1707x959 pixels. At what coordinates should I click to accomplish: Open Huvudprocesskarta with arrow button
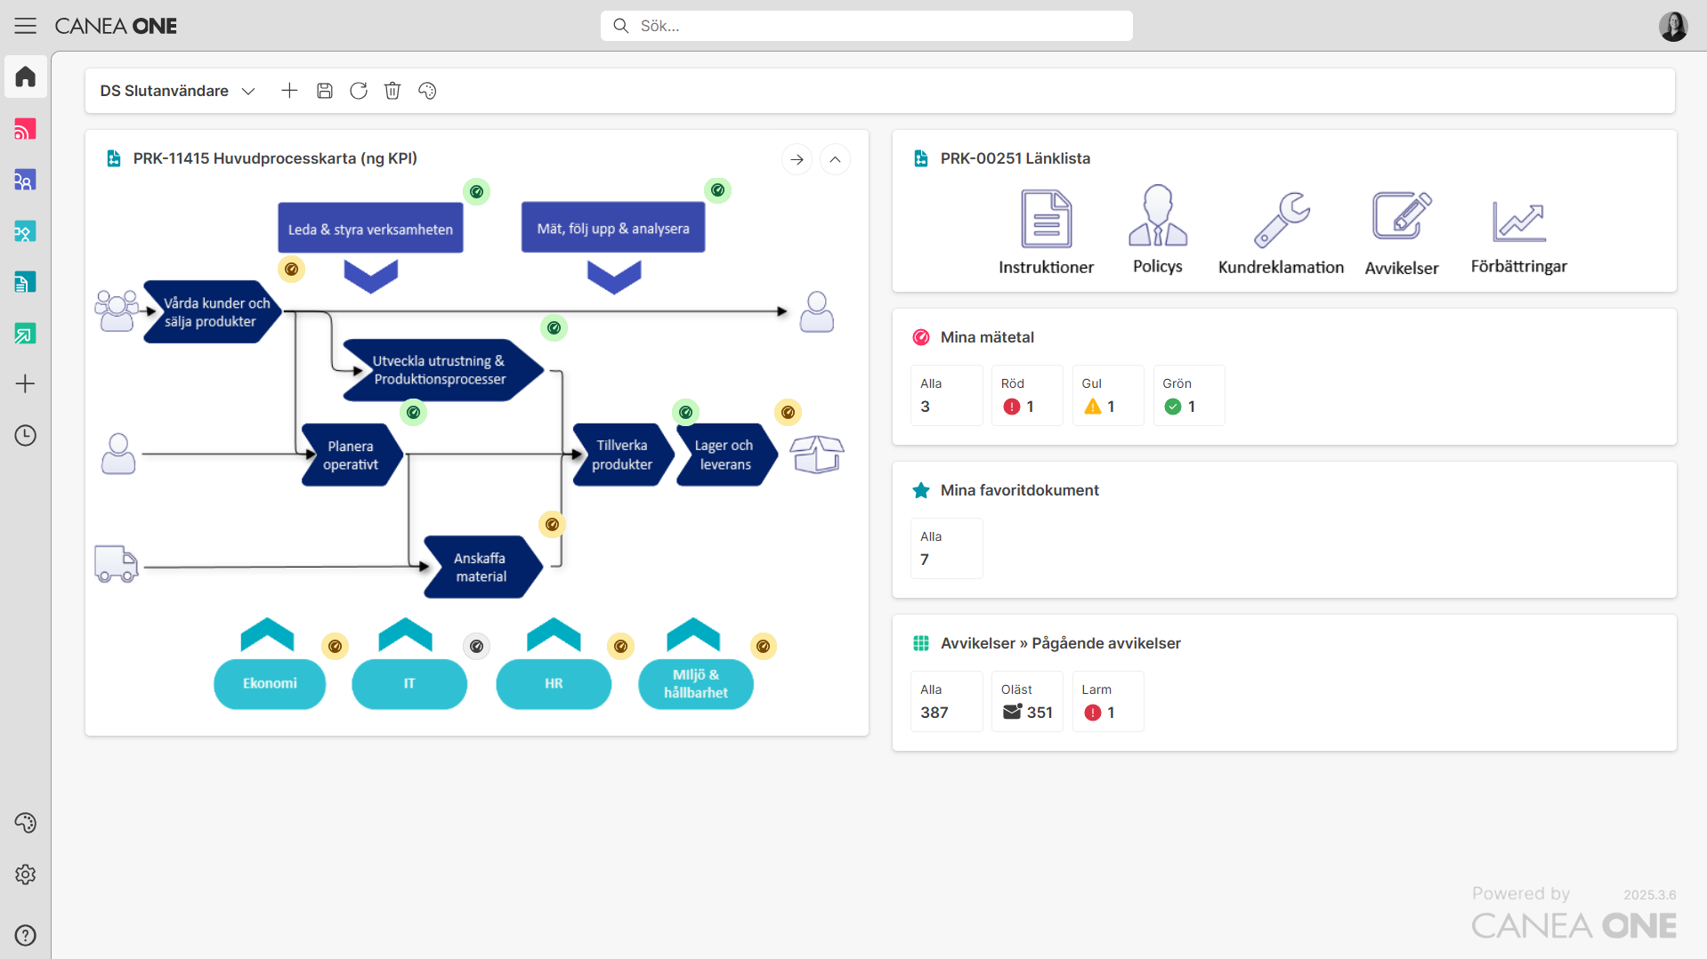point(797,159)
